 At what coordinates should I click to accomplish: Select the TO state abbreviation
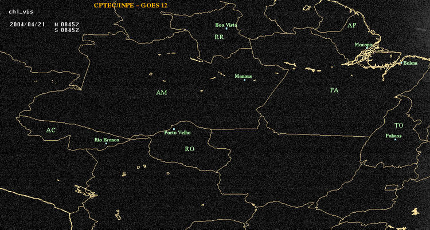[x=399, y=125]
